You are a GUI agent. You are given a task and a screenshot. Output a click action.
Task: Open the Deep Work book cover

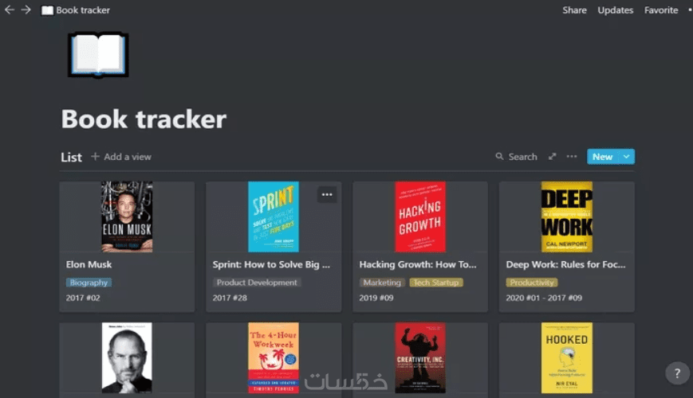tap(566, 217)
